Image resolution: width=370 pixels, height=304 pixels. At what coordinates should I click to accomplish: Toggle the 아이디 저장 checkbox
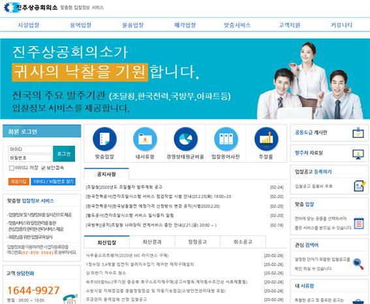[x=12, y=168]
